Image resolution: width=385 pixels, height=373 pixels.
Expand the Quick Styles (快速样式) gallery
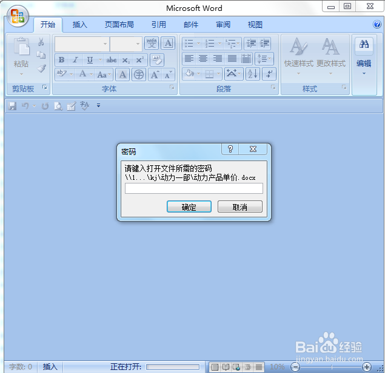[x=298, y=56]
